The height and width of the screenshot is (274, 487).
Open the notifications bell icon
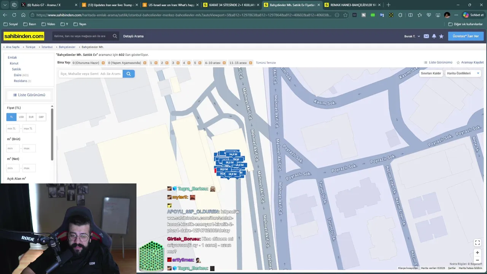(434, 36)
